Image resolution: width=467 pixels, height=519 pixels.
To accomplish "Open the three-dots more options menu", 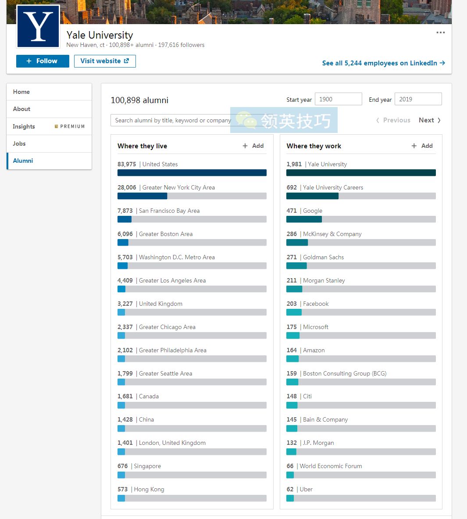I will [441, 32].
